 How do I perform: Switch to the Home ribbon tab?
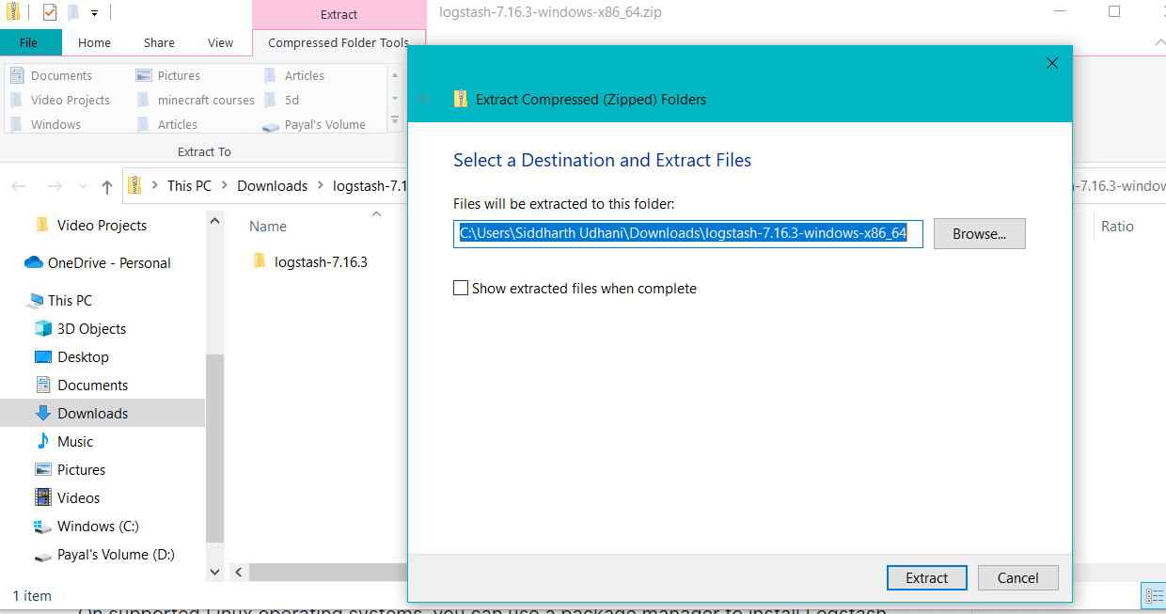tap(94, 42)
